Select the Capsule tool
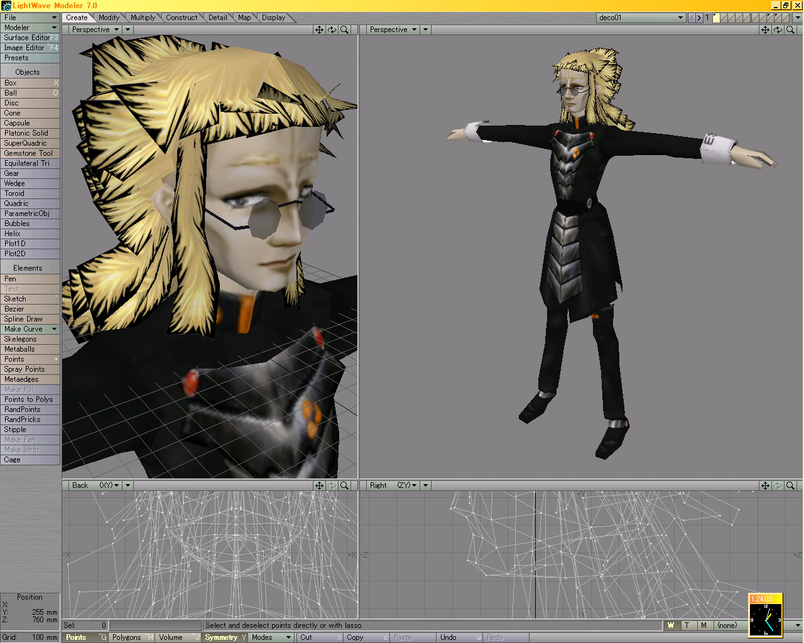This screenshot has width=804, height=643. click(x=30, y=123)
